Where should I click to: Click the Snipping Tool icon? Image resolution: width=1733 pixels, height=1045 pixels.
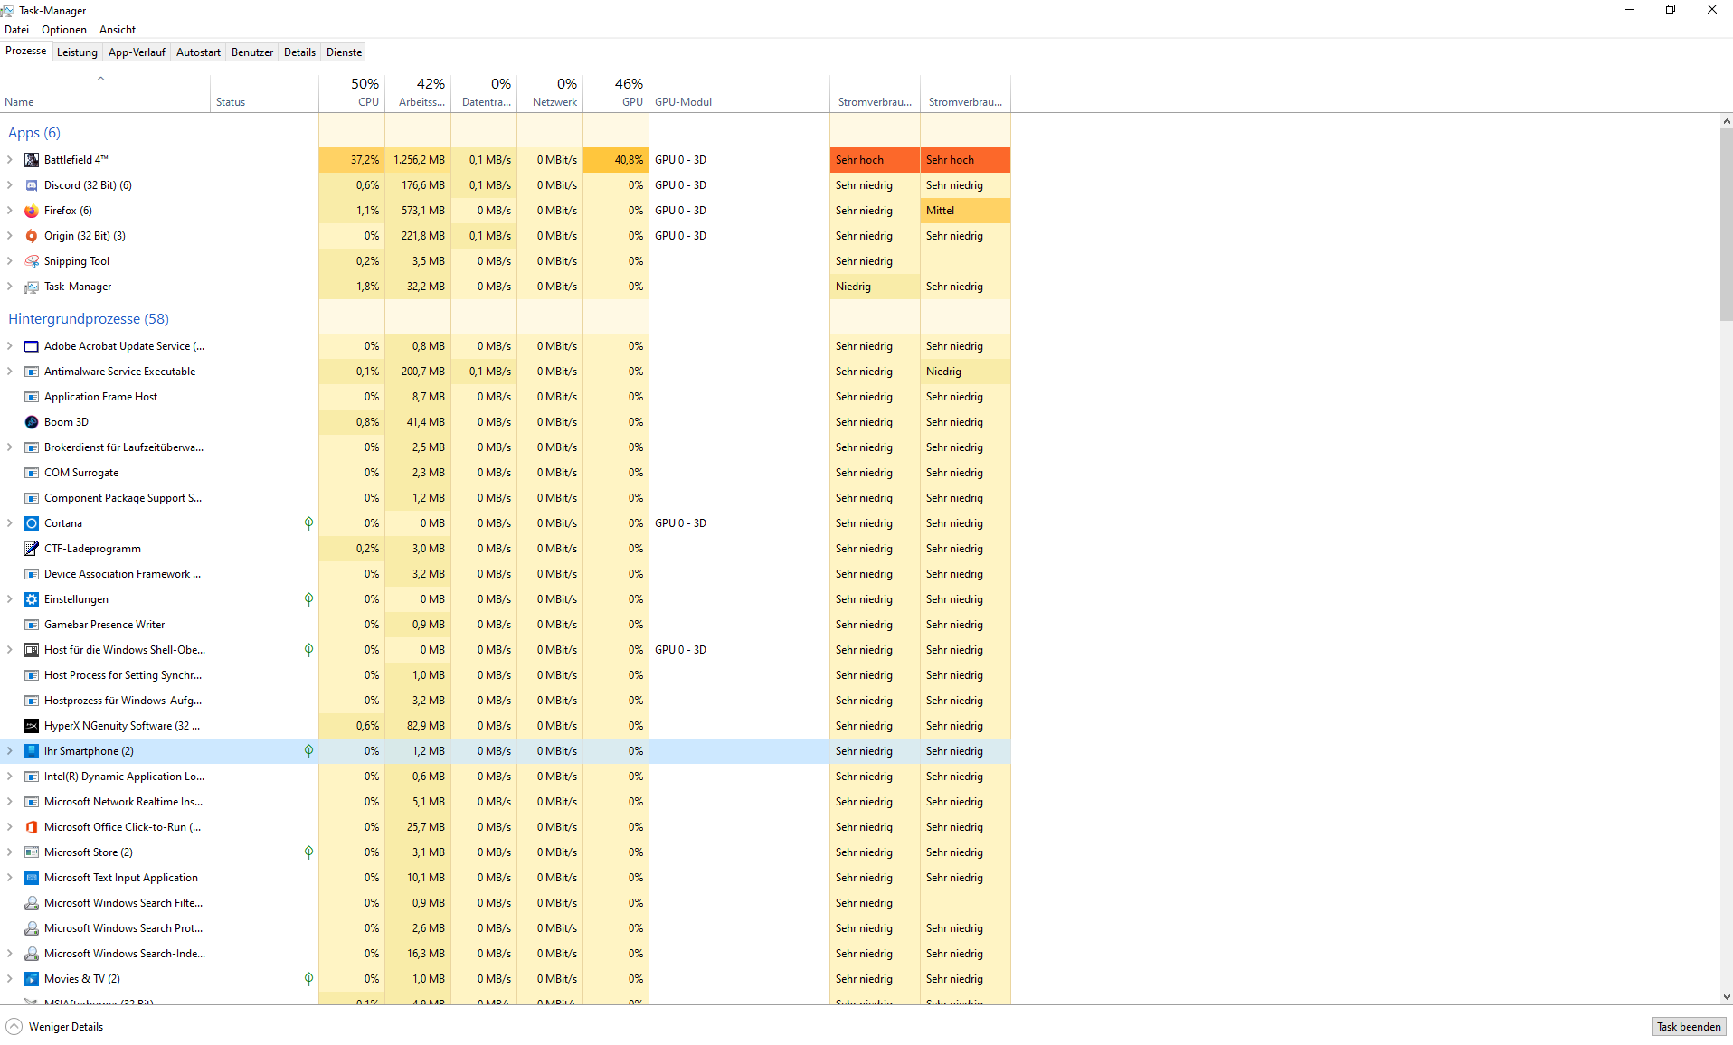tap(32, 261)
